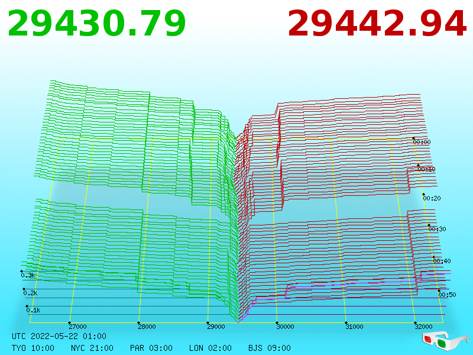Screen dimensions: 473x355
Task: Click the 27000 price axis label
Action: (x=77, y=327)
